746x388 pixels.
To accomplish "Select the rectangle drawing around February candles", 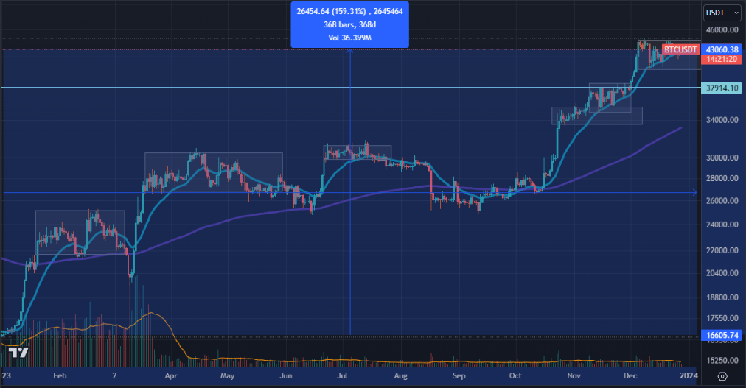I will [x=80, y=233].
